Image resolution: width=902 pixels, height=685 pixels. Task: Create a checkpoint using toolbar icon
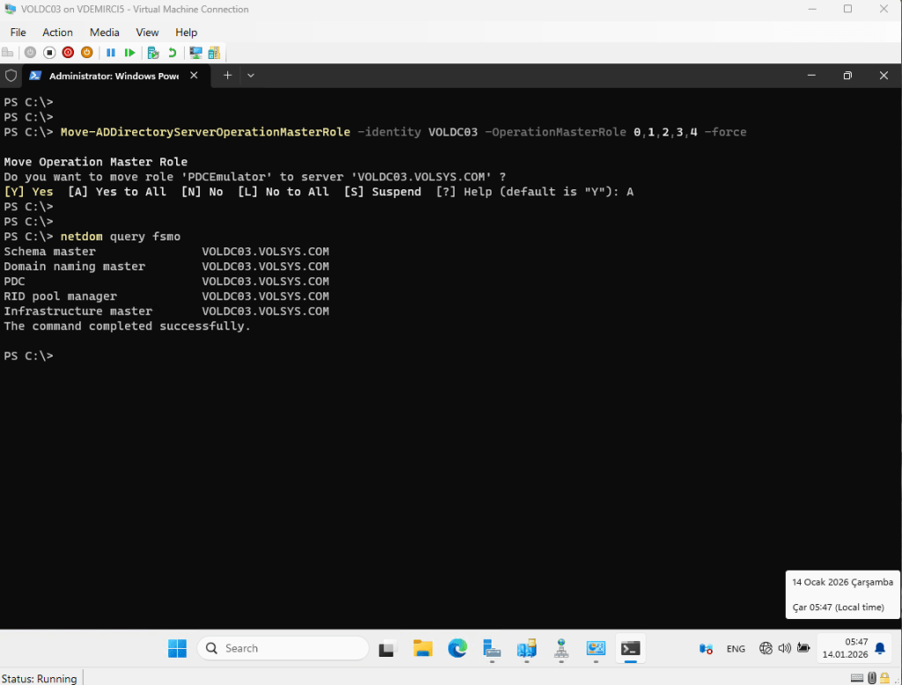pyautogui.click(x=153, y=53)
